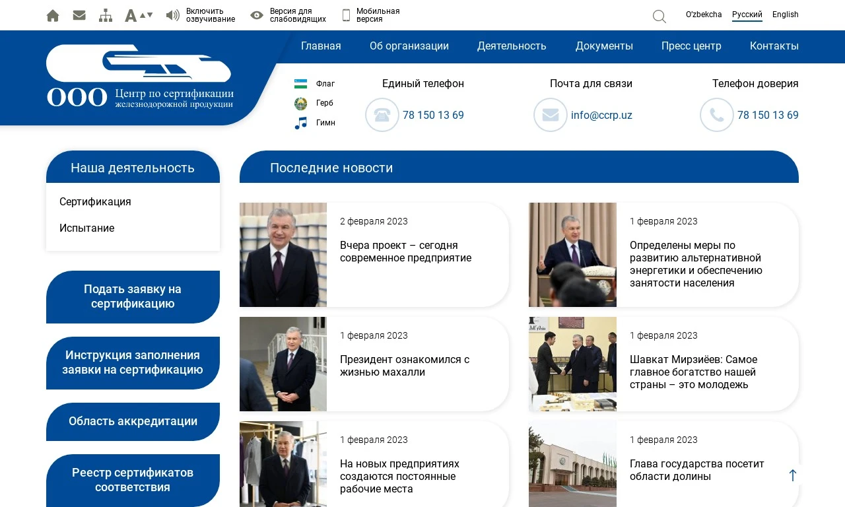Switch language to English
This screenshot has height=507, width=845.
click(x=785, y=15)
